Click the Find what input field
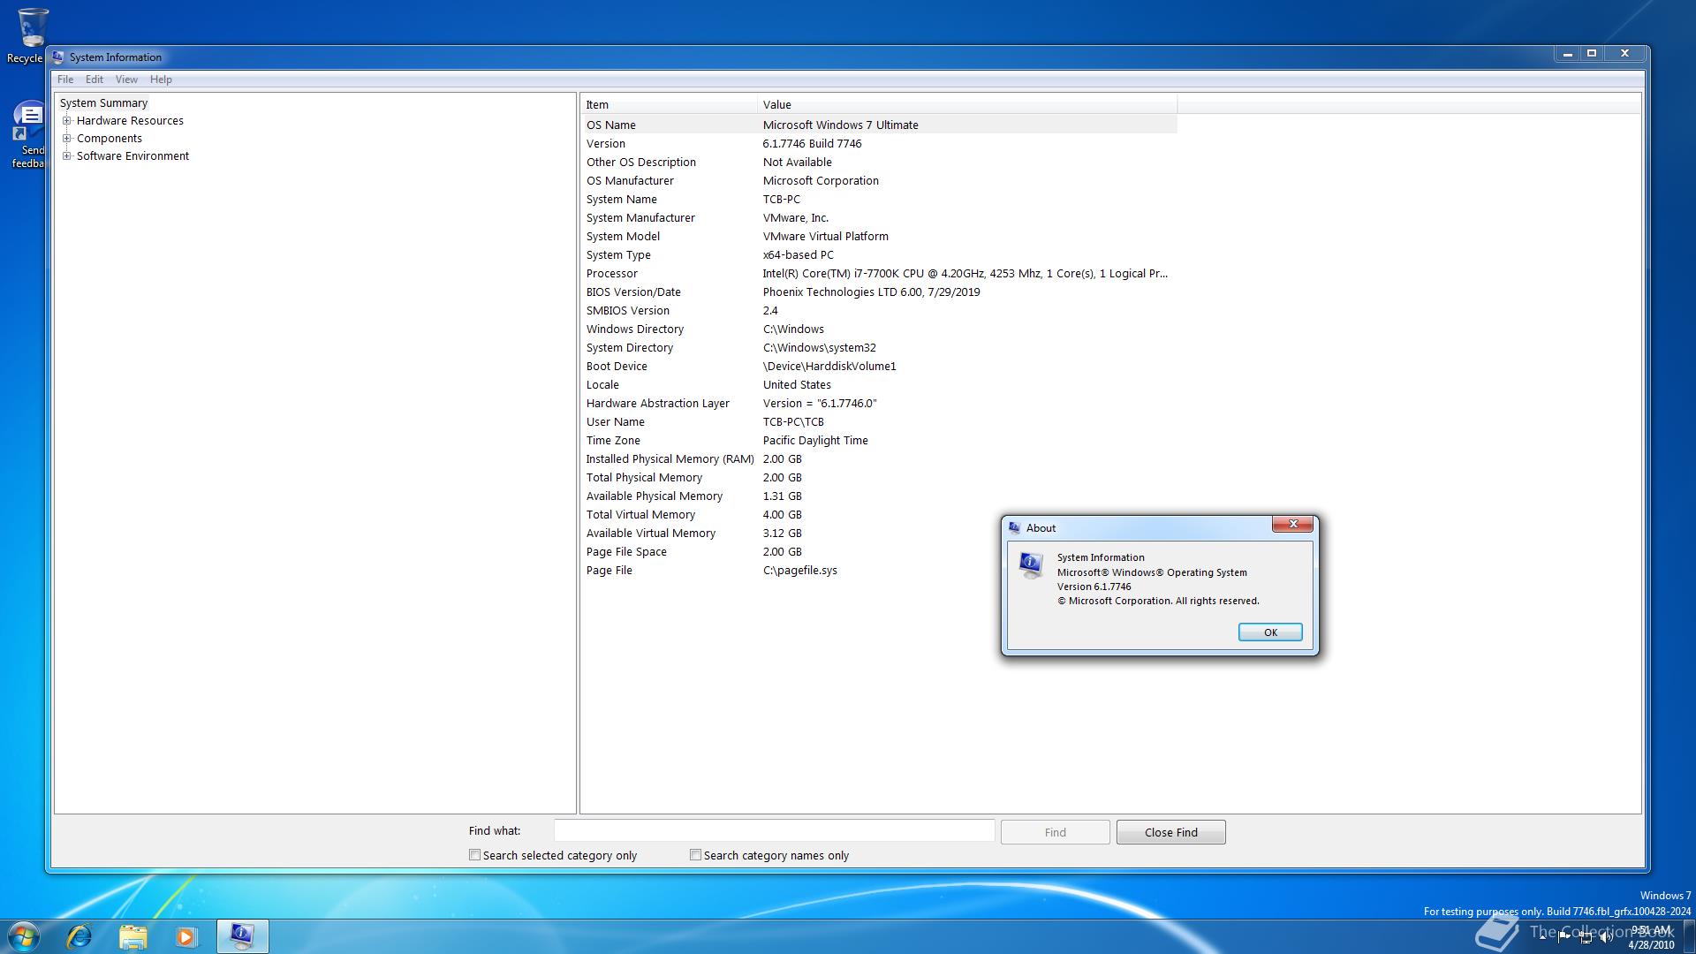Image resolution: width=1696 pixels, height=954 pixels. click(x=774, y=831)
